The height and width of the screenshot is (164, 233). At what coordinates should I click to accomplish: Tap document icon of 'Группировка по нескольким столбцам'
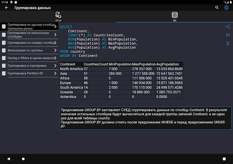coord(4,35)
